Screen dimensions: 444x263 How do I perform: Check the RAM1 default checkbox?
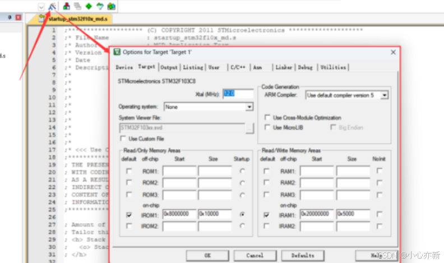(x=266, y=171)
